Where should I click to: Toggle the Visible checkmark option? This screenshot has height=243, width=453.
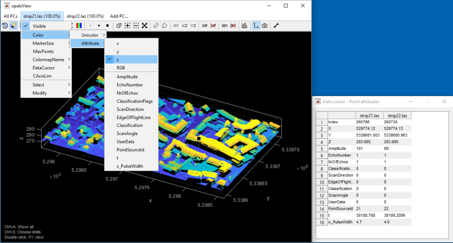40,26
